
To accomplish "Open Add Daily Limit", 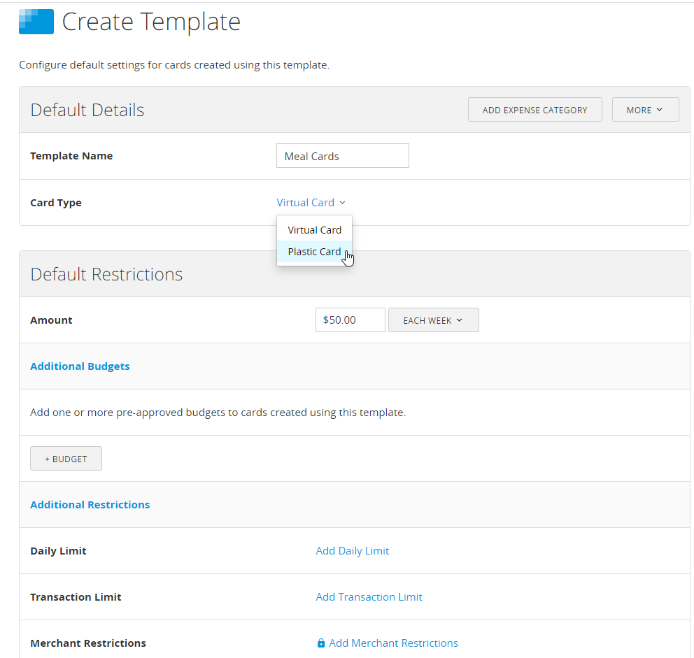I will (x=352, y=550).
